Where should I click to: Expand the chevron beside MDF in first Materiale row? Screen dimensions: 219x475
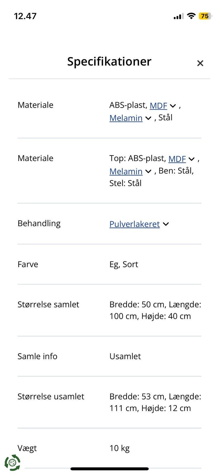click(x=173, y=106)
